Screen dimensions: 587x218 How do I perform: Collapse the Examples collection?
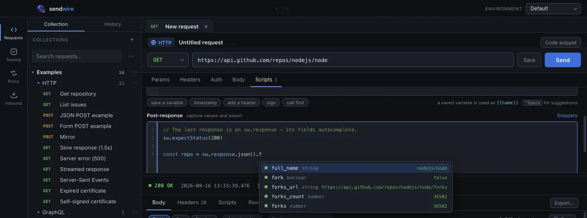[33, 72]
